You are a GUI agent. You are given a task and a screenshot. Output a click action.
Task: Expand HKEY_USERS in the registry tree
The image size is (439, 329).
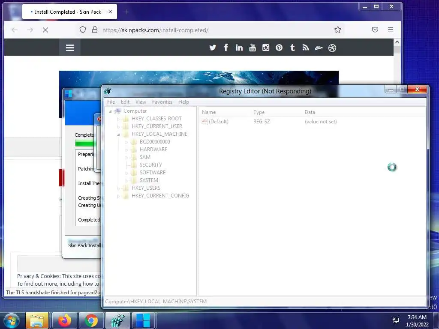pos(118,188)
